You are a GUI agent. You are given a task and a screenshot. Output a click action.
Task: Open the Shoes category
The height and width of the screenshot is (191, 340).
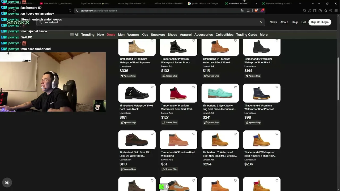click(x=172, y=35)
